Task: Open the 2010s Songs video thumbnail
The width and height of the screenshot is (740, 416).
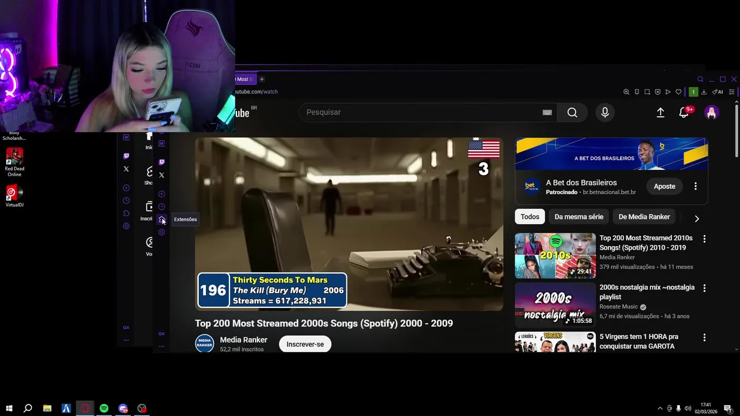Action: [x=555, y=256]
